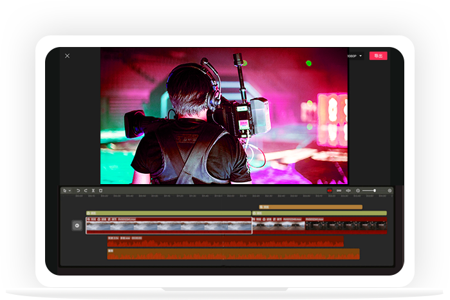The image size is (450, 300).
Task: Select the first video clip with white outline
Action: (x=169, y=226)
